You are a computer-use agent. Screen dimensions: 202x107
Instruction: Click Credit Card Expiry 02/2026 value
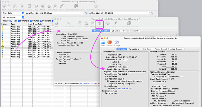coord(170,79)
